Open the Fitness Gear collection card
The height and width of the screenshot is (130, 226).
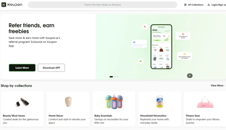205,109
